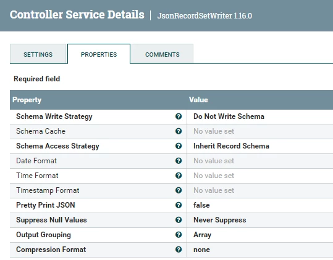This screenshot has width=333, height=260.
Task: Show Suppress Null Values help icon
Action: 179,220
